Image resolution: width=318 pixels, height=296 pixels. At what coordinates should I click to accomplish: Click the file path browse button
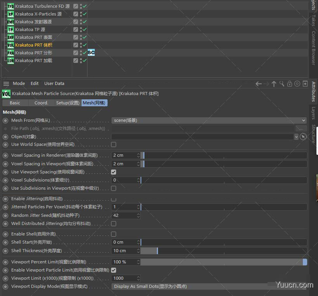[301, 128]
